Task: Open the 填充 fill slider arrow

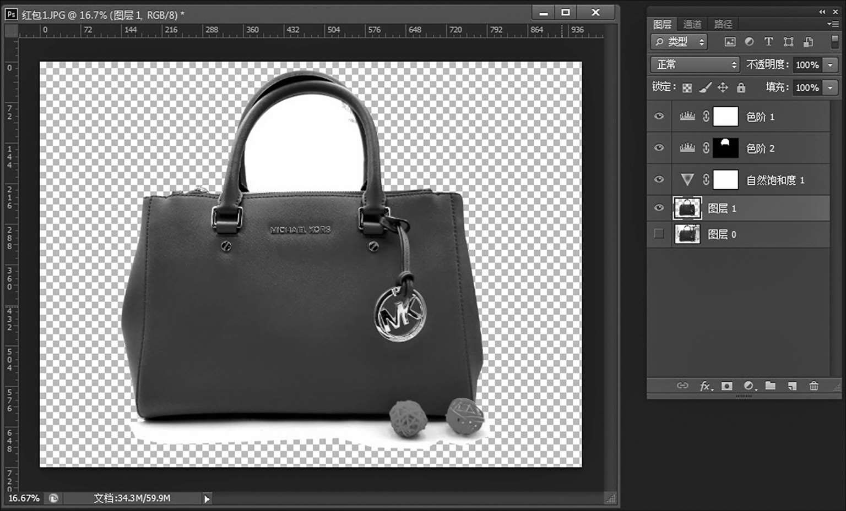Action: pyautogui.click(x=830, y=87)
